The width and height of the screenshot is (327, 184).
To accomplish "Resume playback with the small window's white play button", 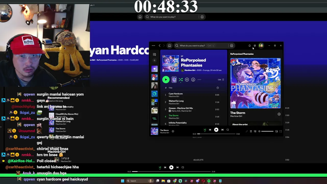I will tap(216, 130).
